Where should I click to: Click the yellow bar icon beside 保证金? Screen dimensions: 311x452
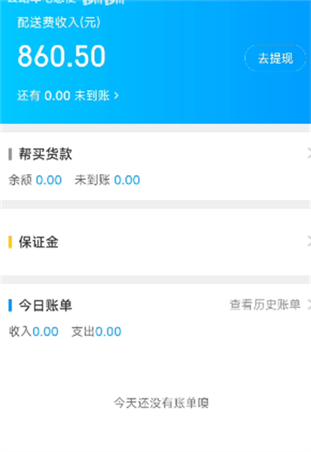pos(11,242)
